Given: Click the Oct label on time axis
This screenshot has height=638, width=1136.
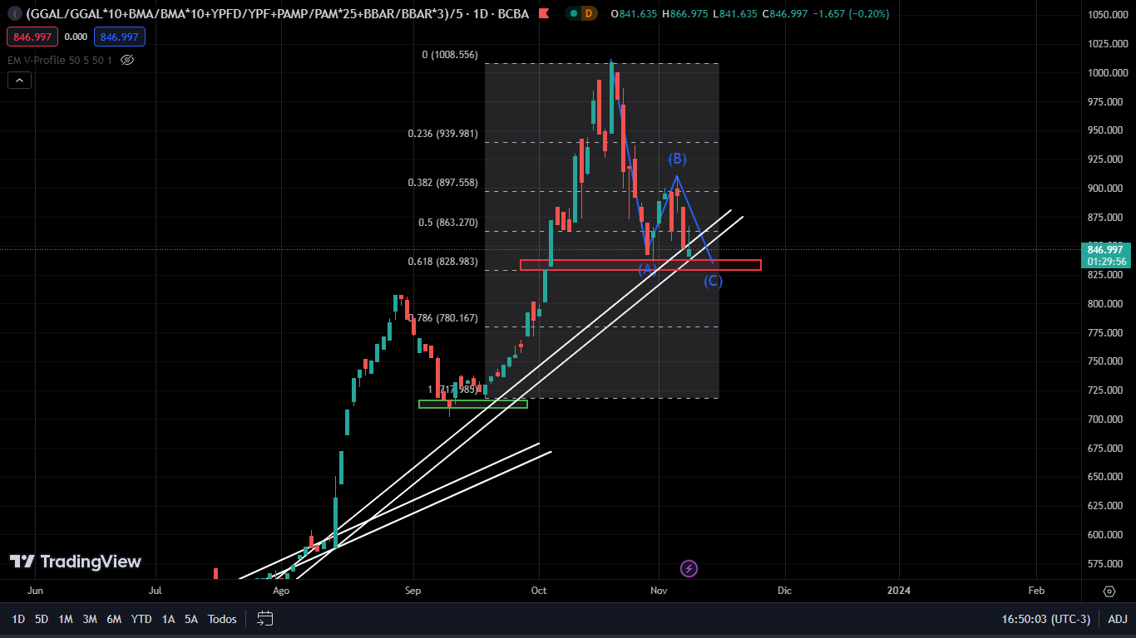Looking at the screenshot, I should pos(539,591).
